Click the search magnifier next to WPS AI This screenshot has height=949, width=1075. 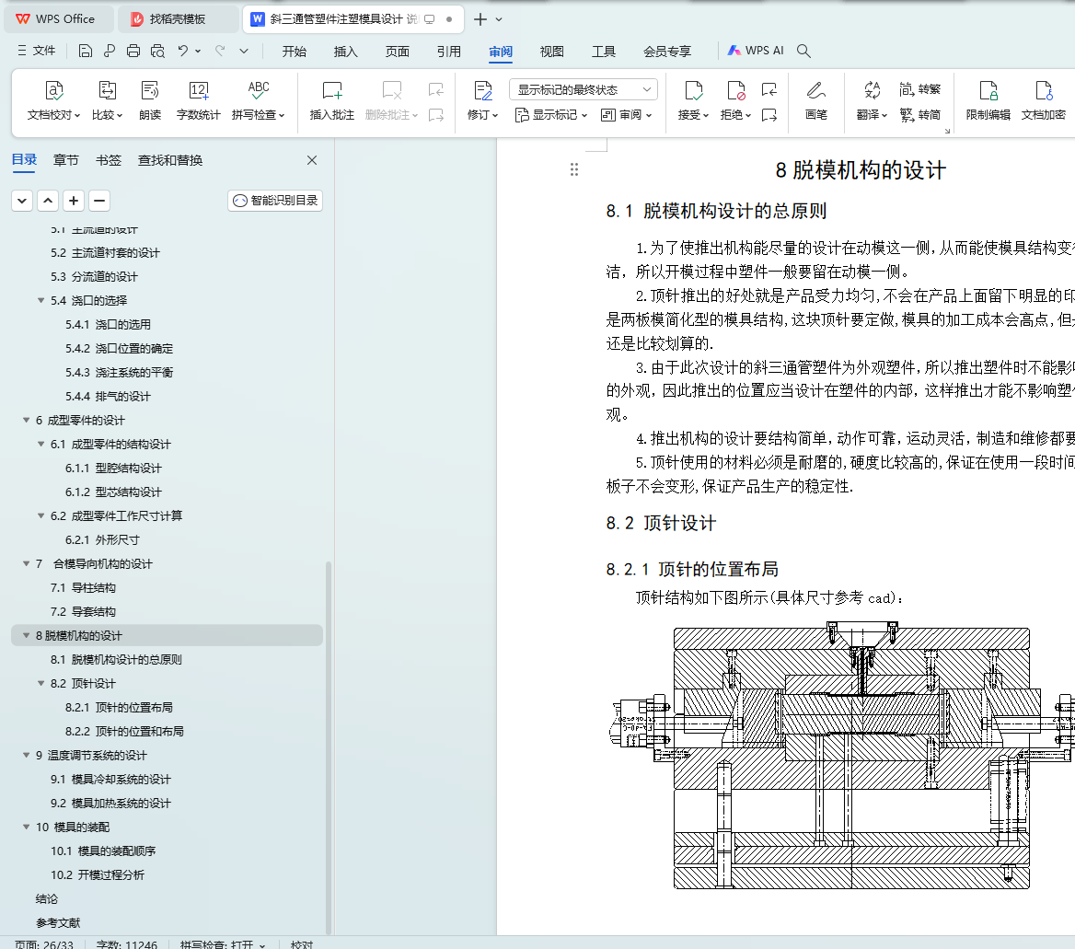tap(803, 52)
